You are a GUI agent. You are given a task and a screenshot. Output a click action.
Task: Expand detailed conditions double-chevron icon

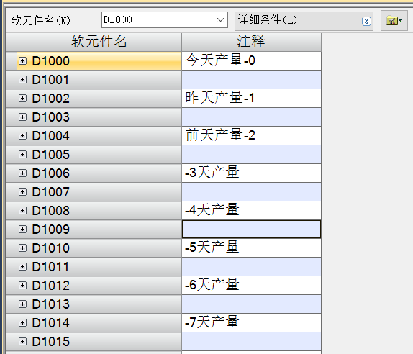[366, 21]
